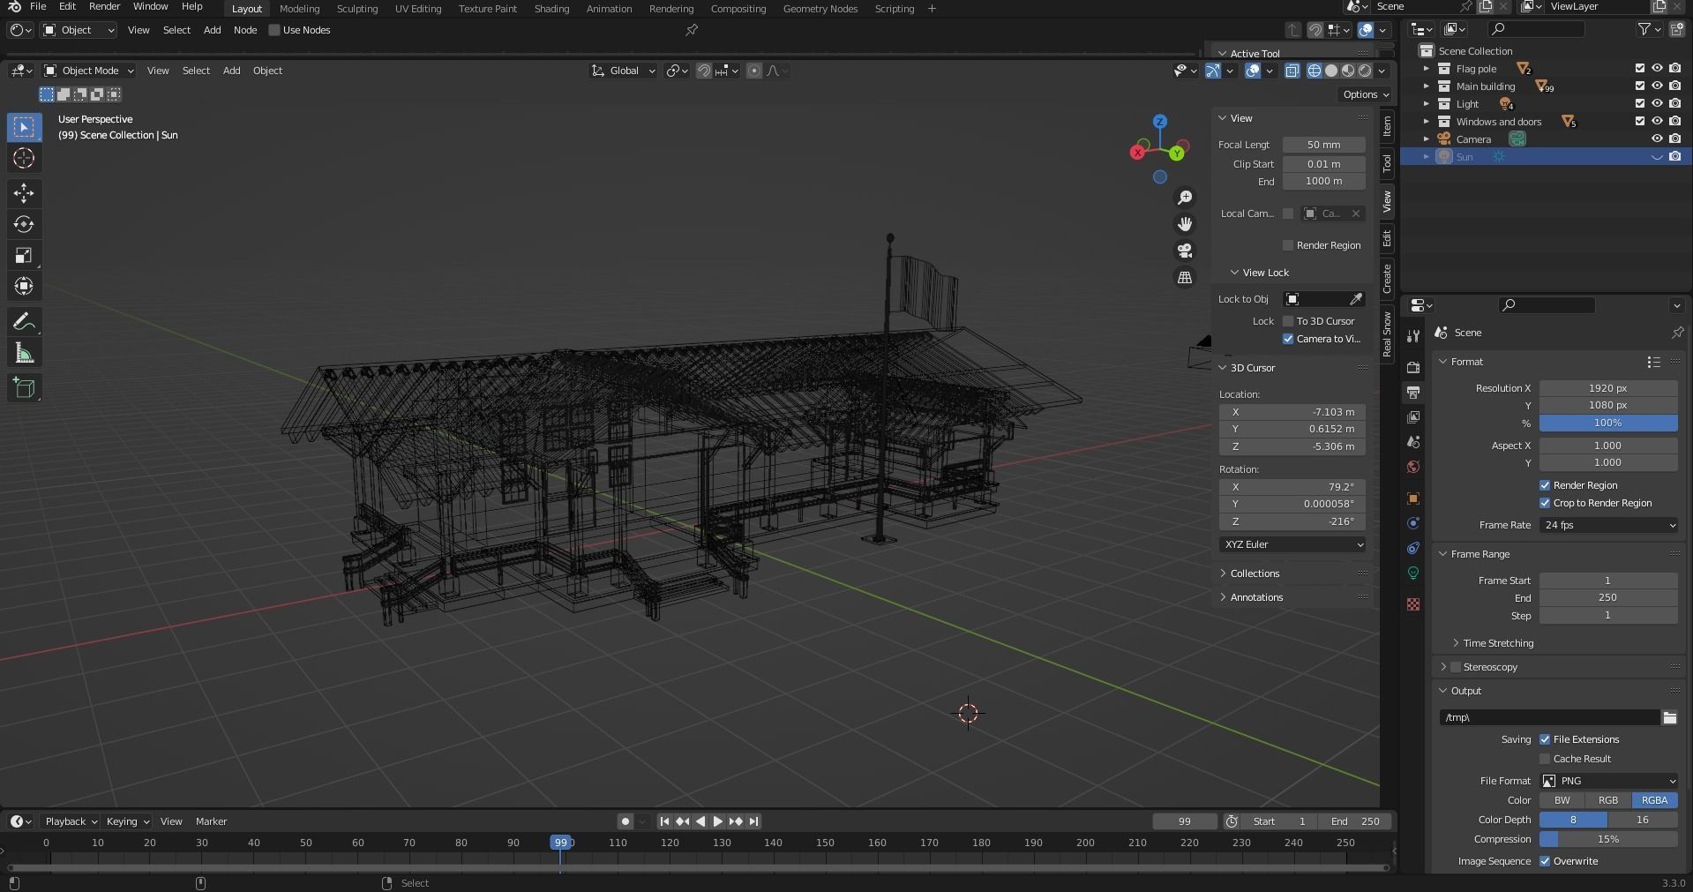Screen dimensions: 1693x892
Task: Expand the Flag pole collection
Action: 1426,69
